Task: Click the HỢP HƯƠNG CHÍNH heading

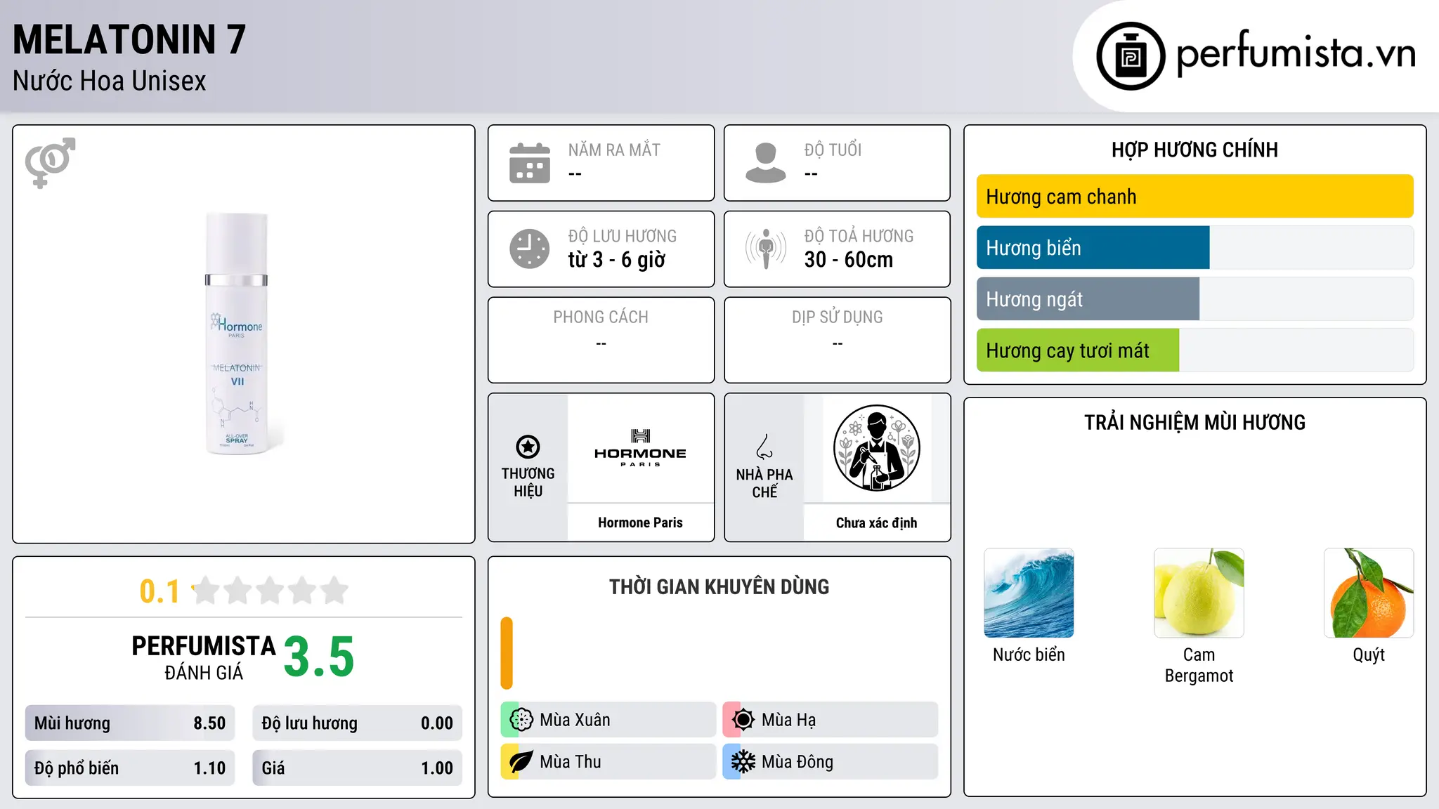Action: pyautogui.click(x=1194, y=150)
